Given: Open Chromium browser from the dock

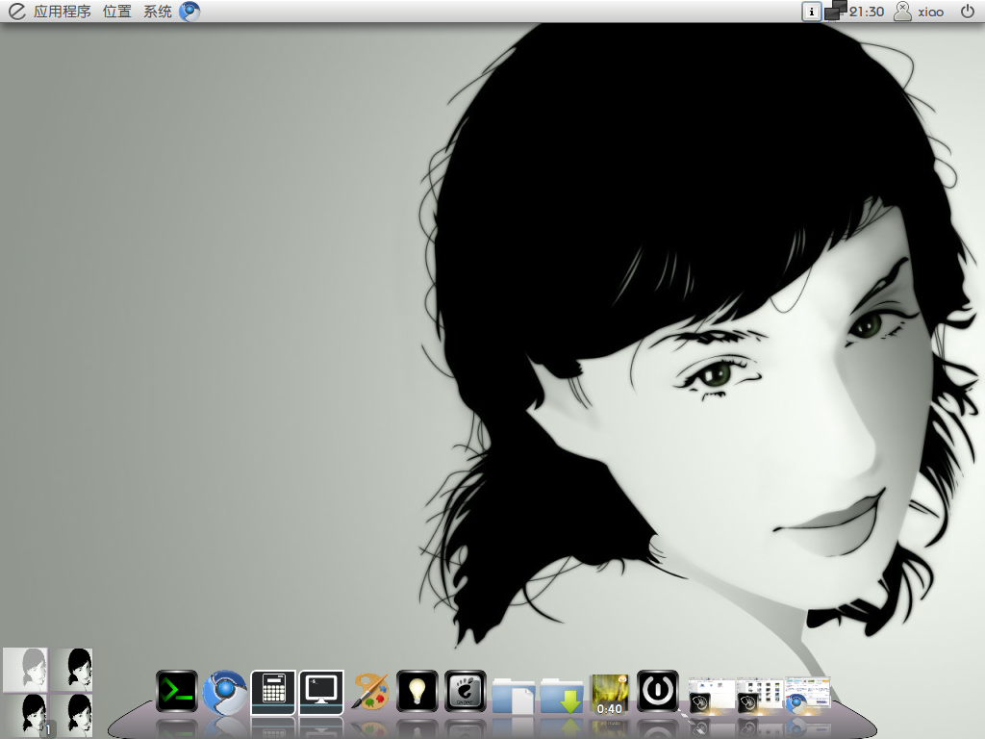Looking at the screenshot, I should [x=225, y=693].
